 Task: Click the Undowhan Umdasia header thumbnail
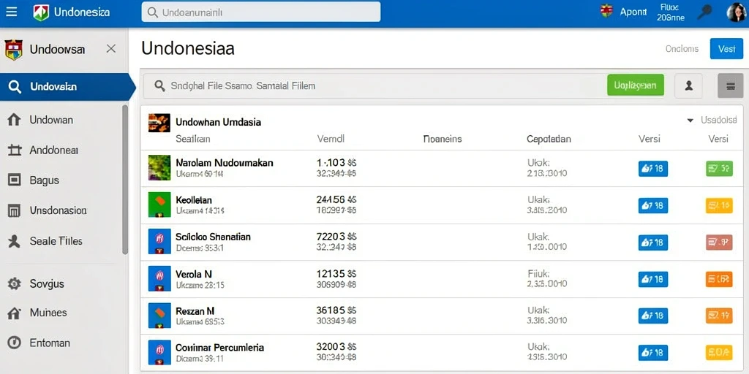point(159,123)
